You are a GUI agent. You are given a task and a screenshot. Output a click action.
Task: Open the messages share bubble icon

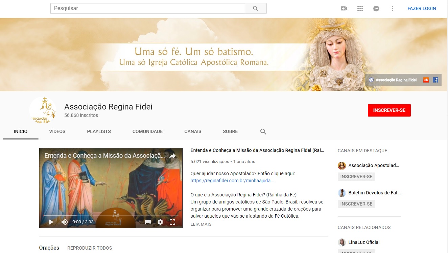[376, 8]
